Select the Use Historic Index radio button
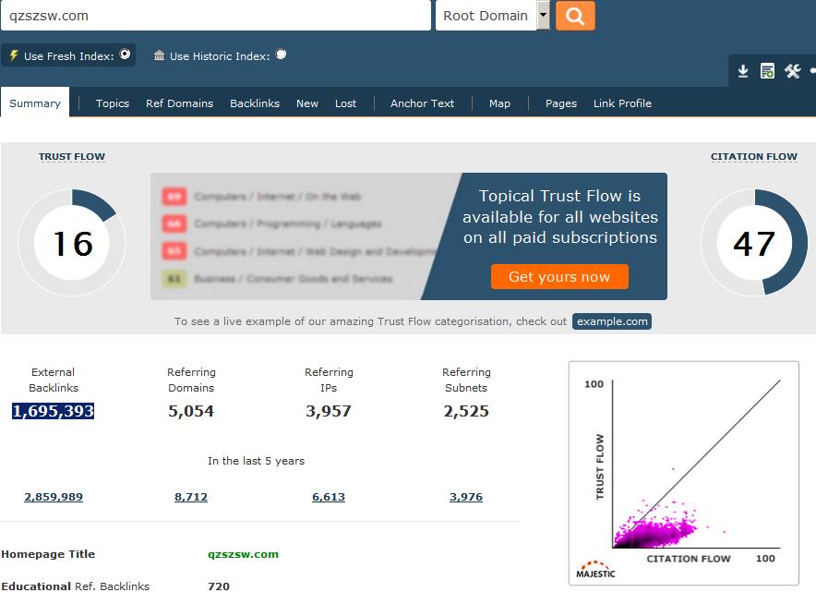Viewport: 816px width, 592px height. pyautogui.click(x=281, y=54)
